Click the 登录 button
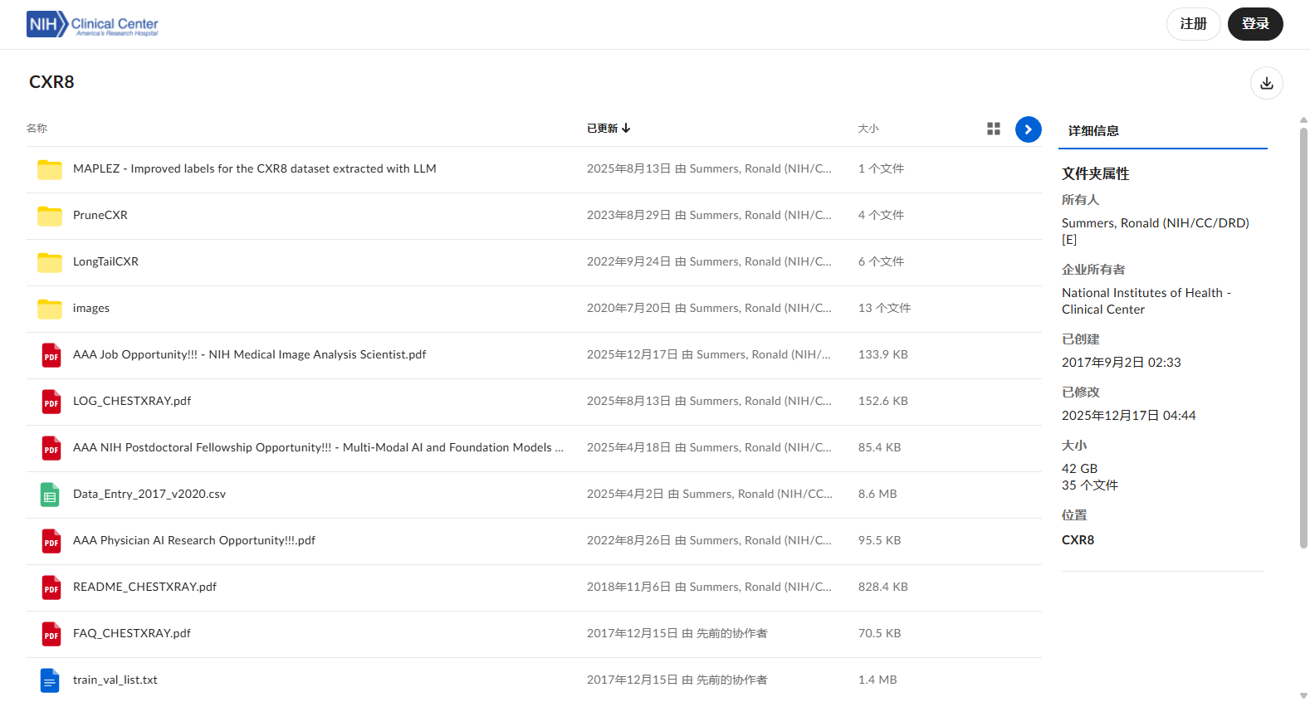Screen dimensions: 1310x702 click(x=1255, y=24)
